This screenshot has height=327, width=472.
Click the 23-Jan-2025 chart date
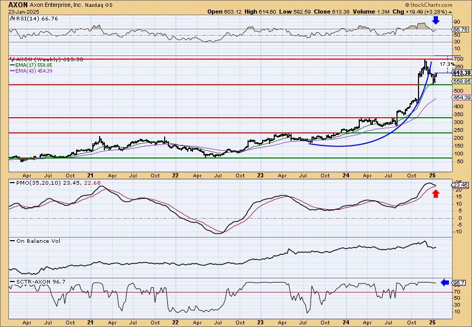click(x=23, y=12)
